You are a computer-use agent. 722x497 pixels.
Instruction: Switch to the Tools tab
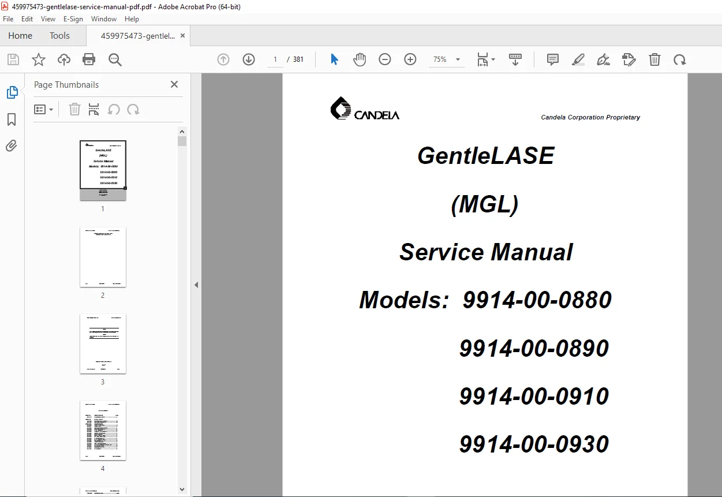pos(59,36)
